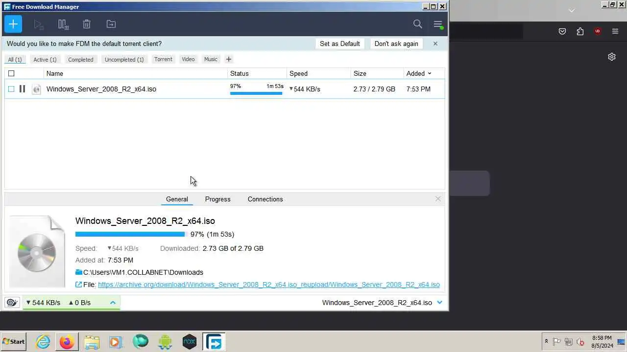The image size is (627, 352).
Task: Select the Torrent filter tab
Action: coord(163,59)
